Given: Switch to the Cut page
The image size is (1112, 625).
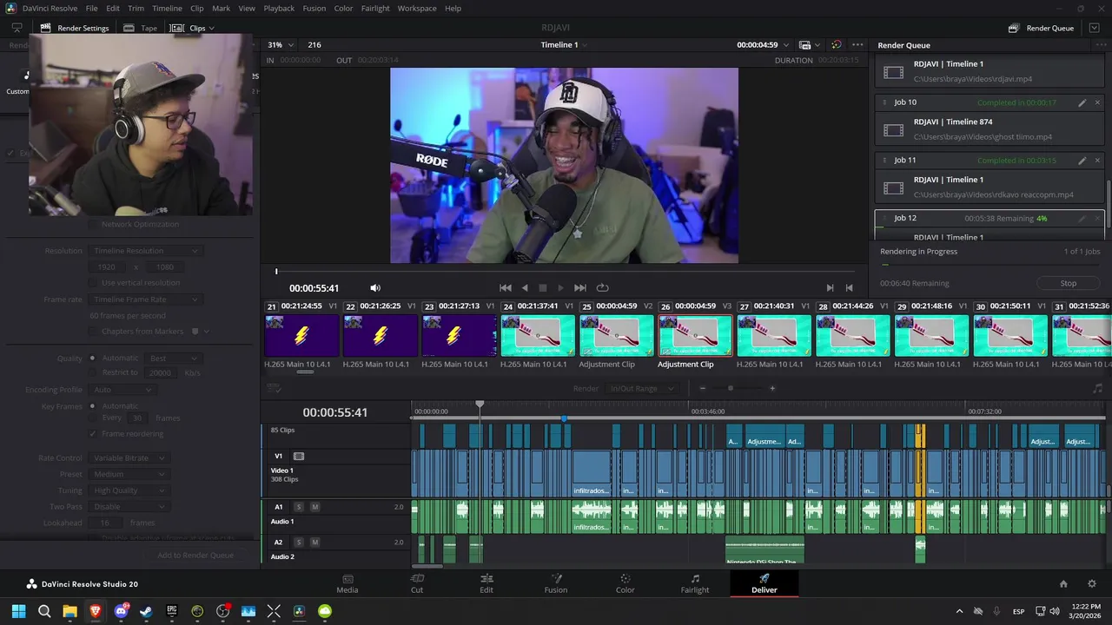Looking at the screenshot, I should pyautogui.click(x=417, y=583).
